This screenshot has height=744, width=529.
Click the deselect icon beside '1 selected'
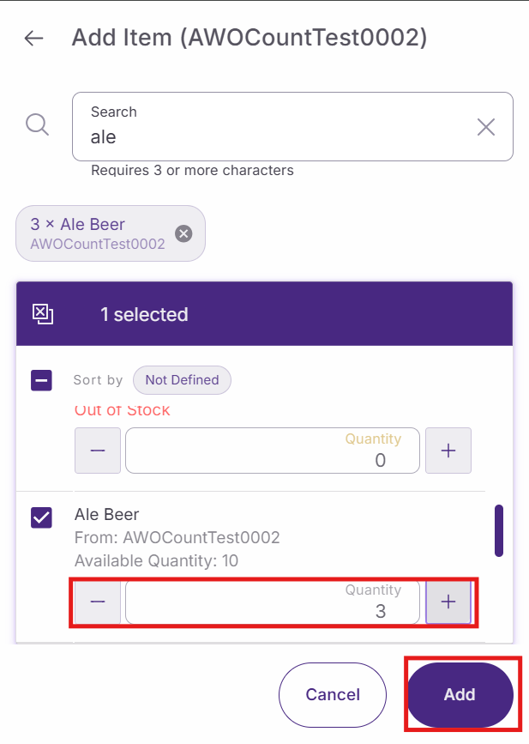click(x=43, y=314)
